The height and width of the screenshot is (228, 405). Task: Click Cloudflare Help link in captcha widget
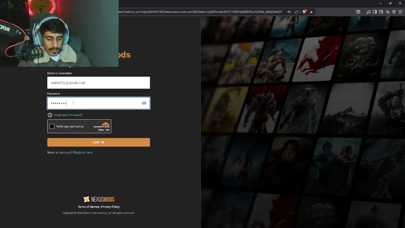tap(108, 130)
